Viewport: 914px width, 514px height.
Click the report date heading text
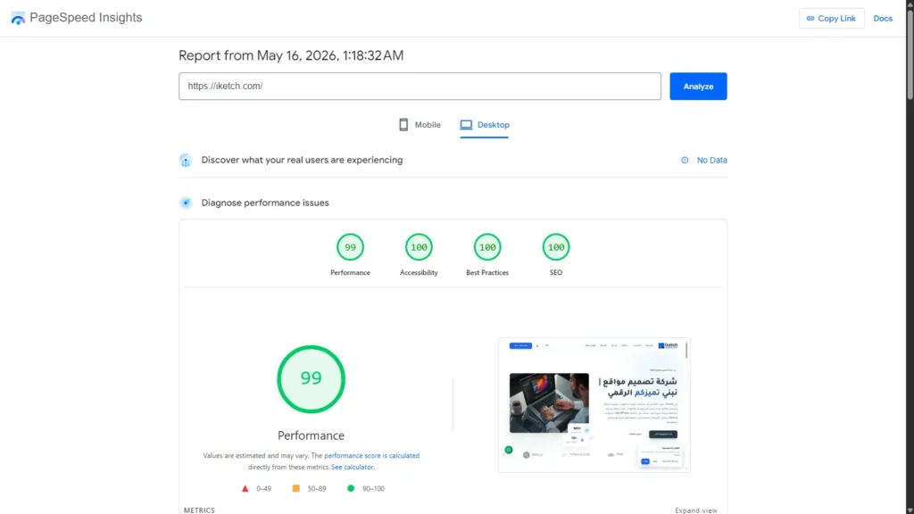click(x=291, y=55)
